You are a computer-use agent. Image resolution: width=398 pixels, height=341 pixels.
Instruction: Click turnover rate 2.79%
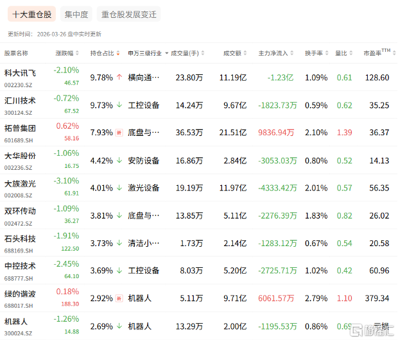(x=316, y=298)
